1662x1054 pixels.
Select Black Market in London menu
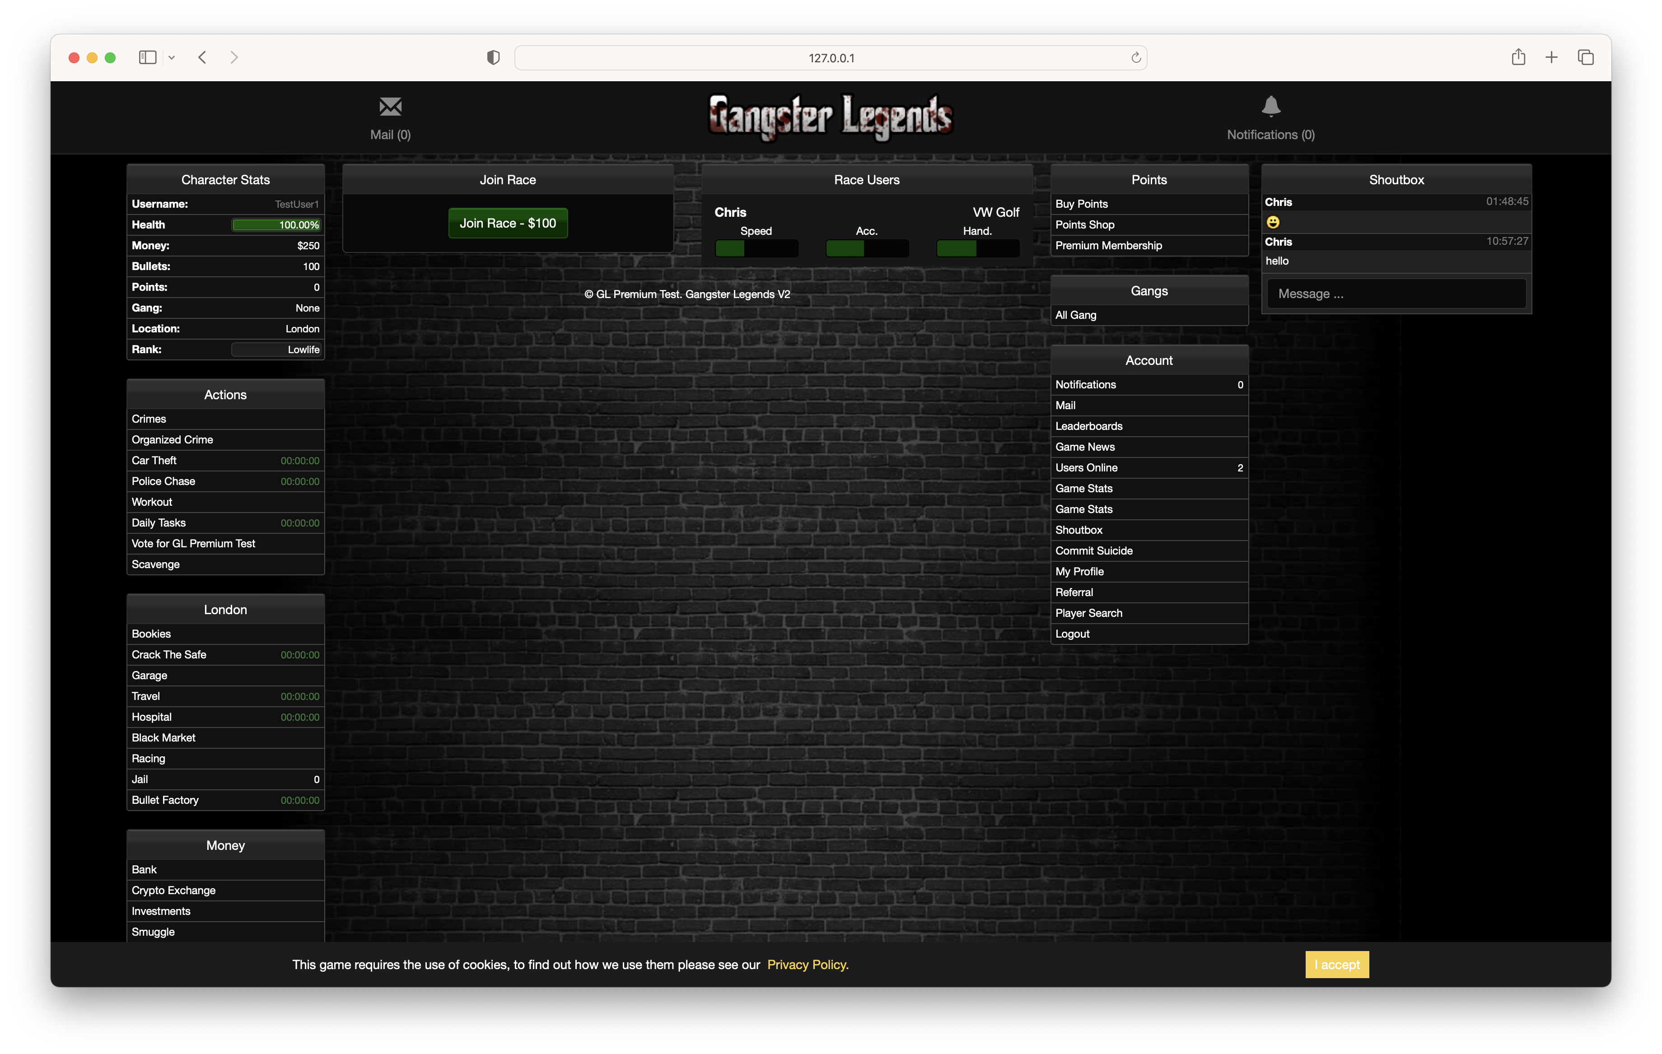(x=163, y=738)
